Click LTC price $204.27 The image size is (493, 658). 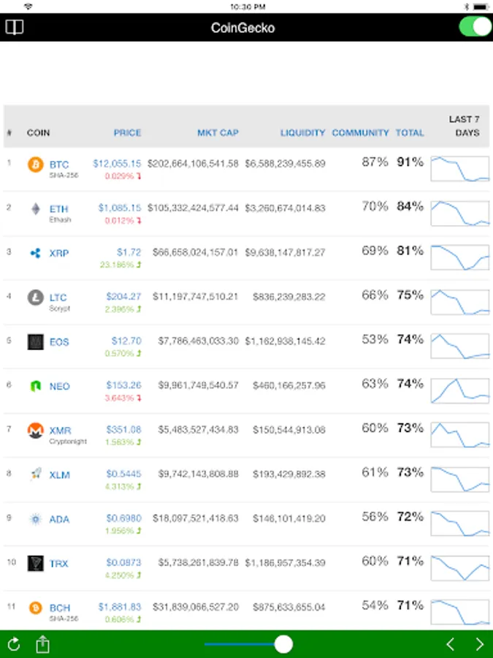[x=123, y=296]
